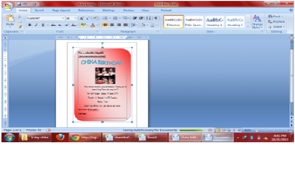Apply strikethrough to the text
295x173 pixels.
(53, 25)
